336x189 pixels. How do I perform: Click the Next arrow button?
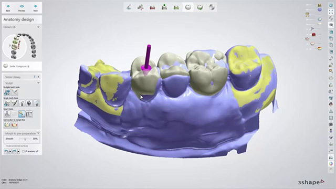coord(35,8)
